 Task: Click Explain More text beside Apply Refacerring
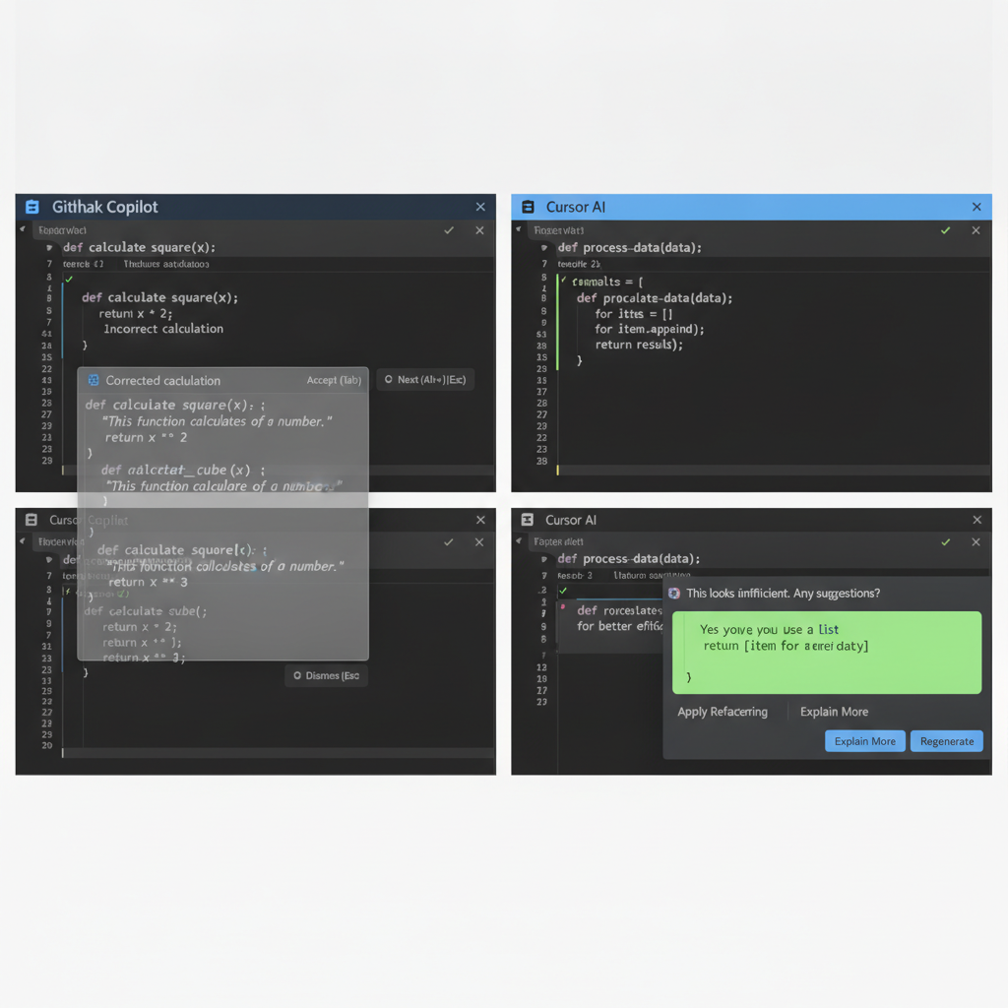834,712
